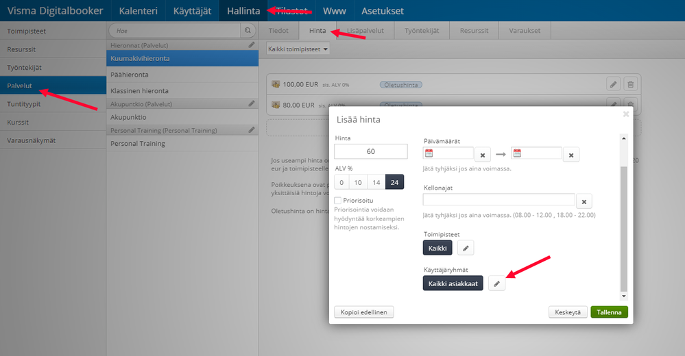The width and height of the screenshot is (685, 356).
Task: Click the start date input field
Action: tap(448, 153)
